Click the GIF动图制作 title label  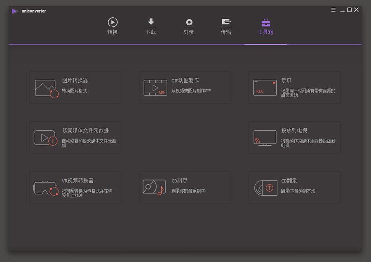pyautogui.click(x=185, y=81)
